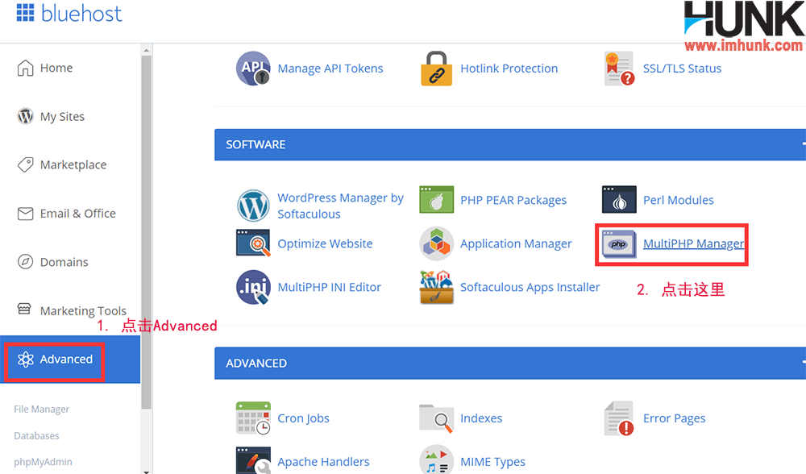Click the Marketplace tag icon

(25, 164)
